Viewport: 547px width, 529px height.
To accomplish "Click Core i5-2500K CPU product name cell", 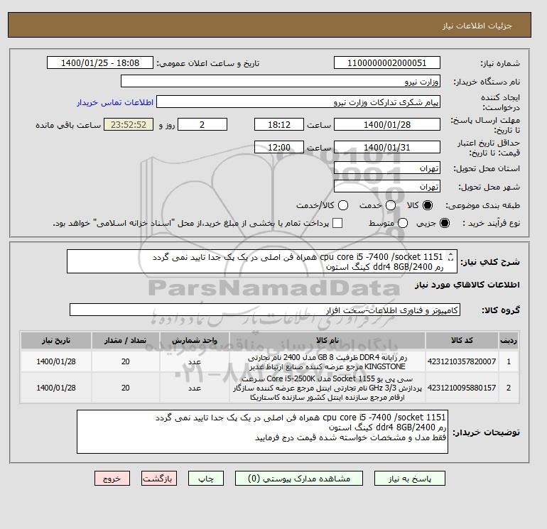I will coord(327,388).
